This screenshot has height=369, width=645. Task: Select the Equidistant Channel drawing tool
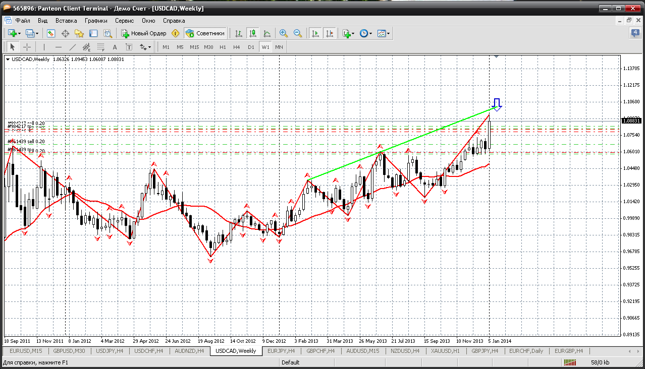86,47
